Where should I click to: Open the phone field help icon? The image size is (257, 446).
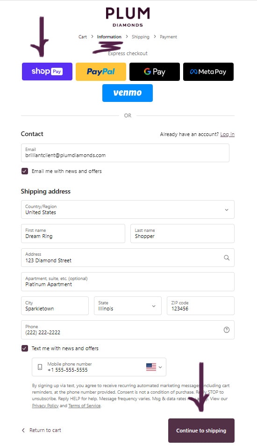point(227,330)
